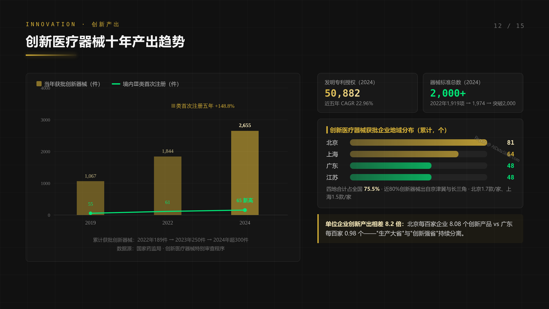This screenshot has width=549, height=309.
Task: Click the y-axis label 1000
Action: pos(45,183)
